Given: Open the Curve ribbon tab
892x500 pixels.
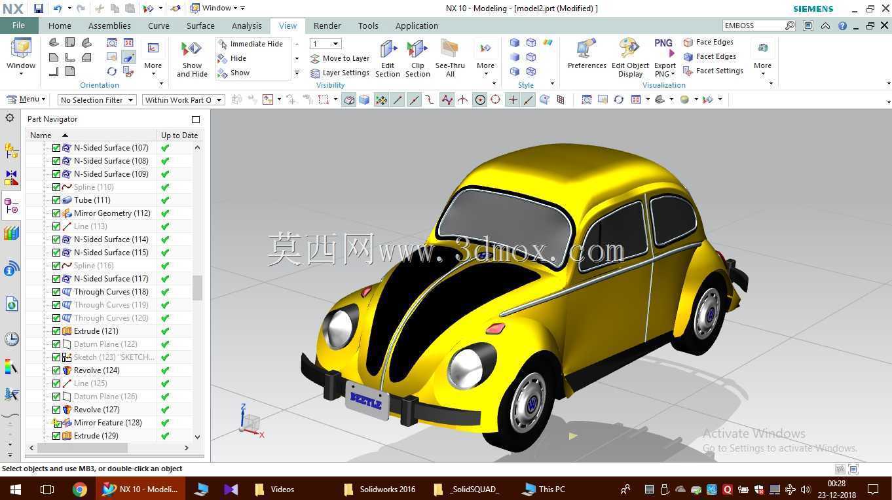Looking at the screenshot, I should [158, 26].
